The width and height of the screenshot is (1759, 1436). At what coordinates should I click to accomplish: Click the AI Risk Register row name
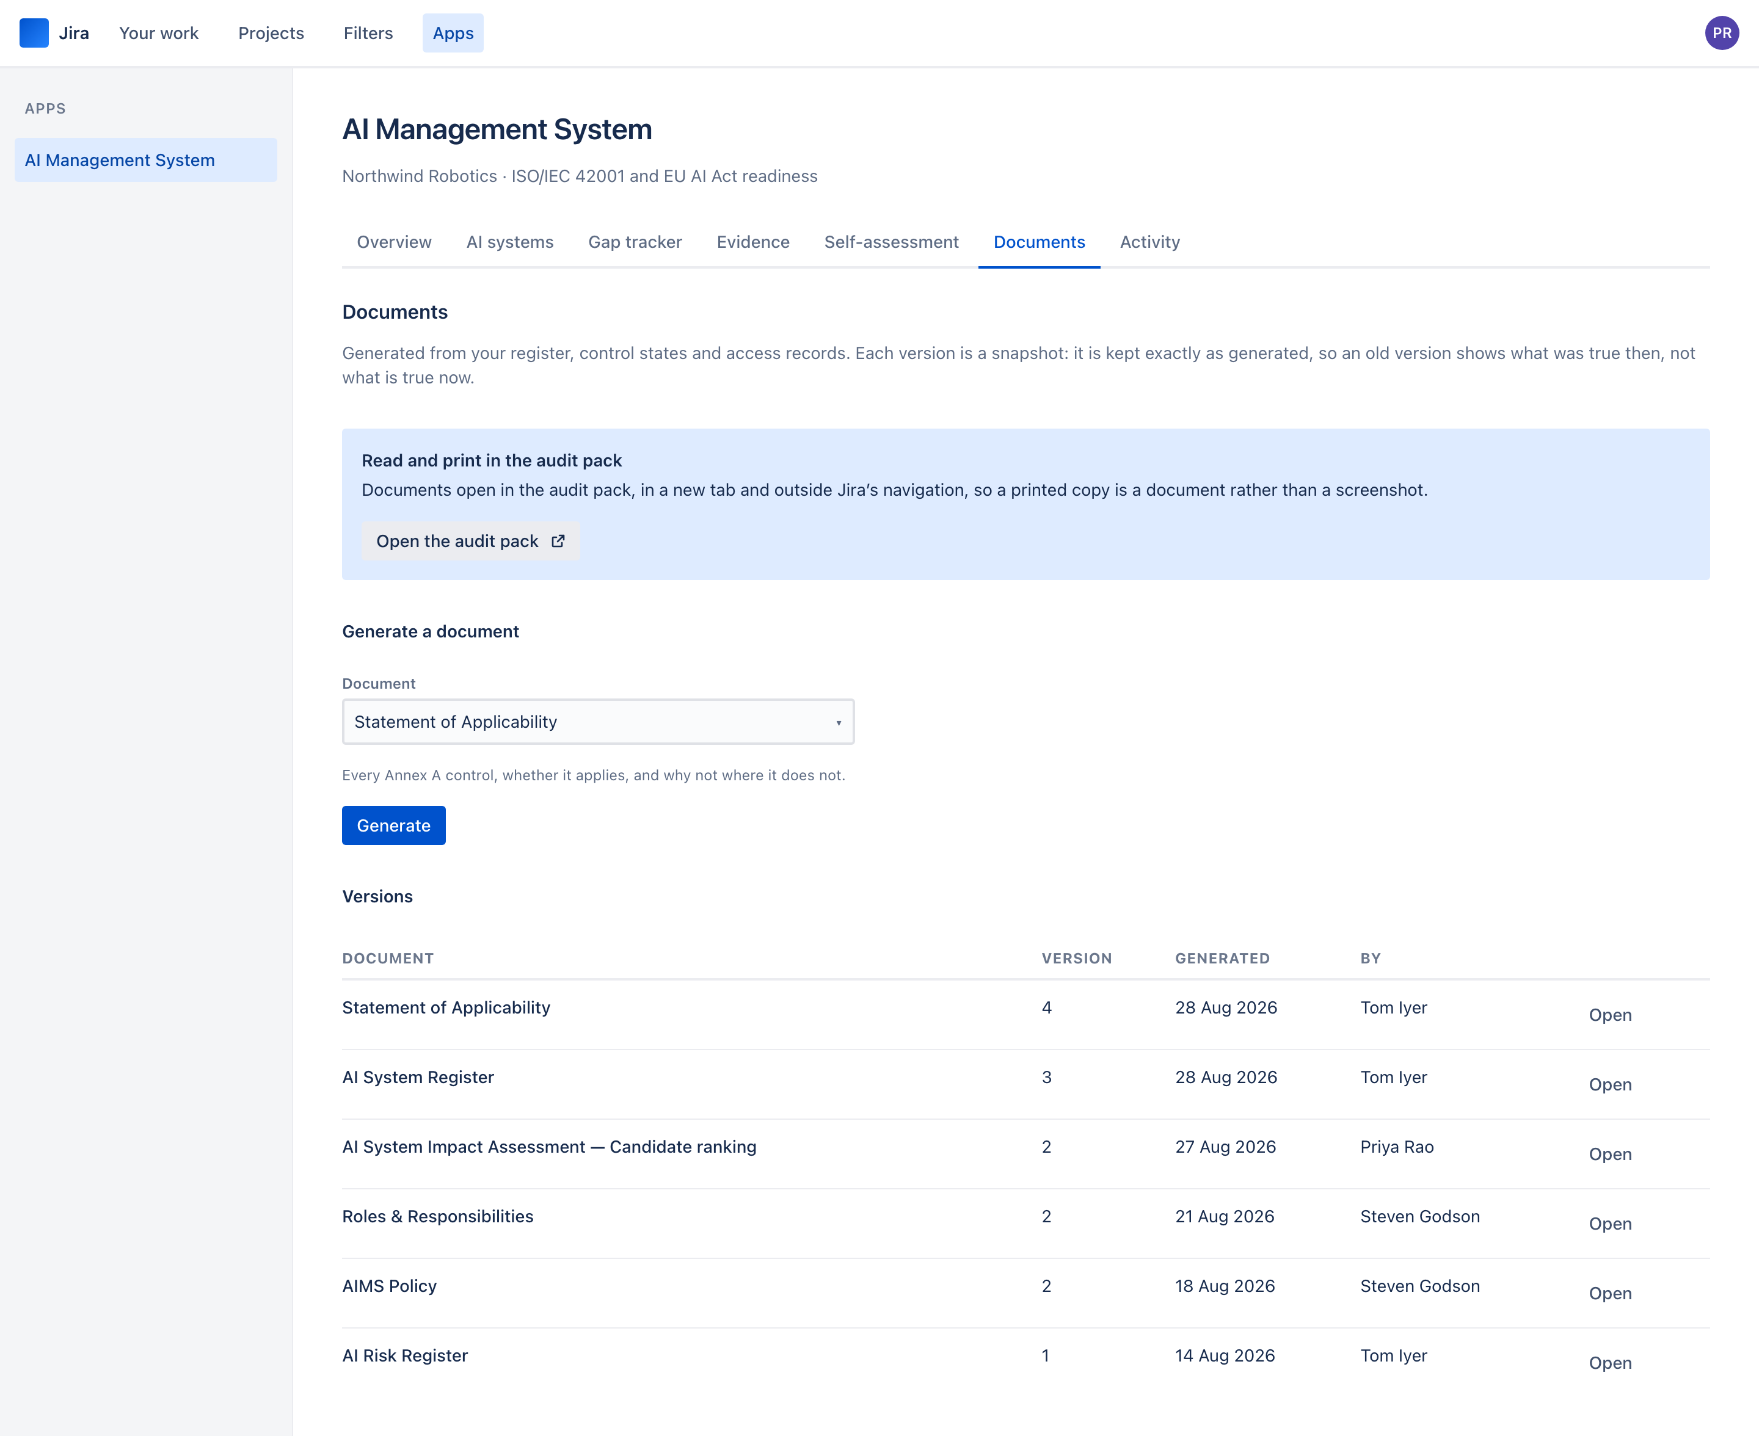coord(406,1355)
